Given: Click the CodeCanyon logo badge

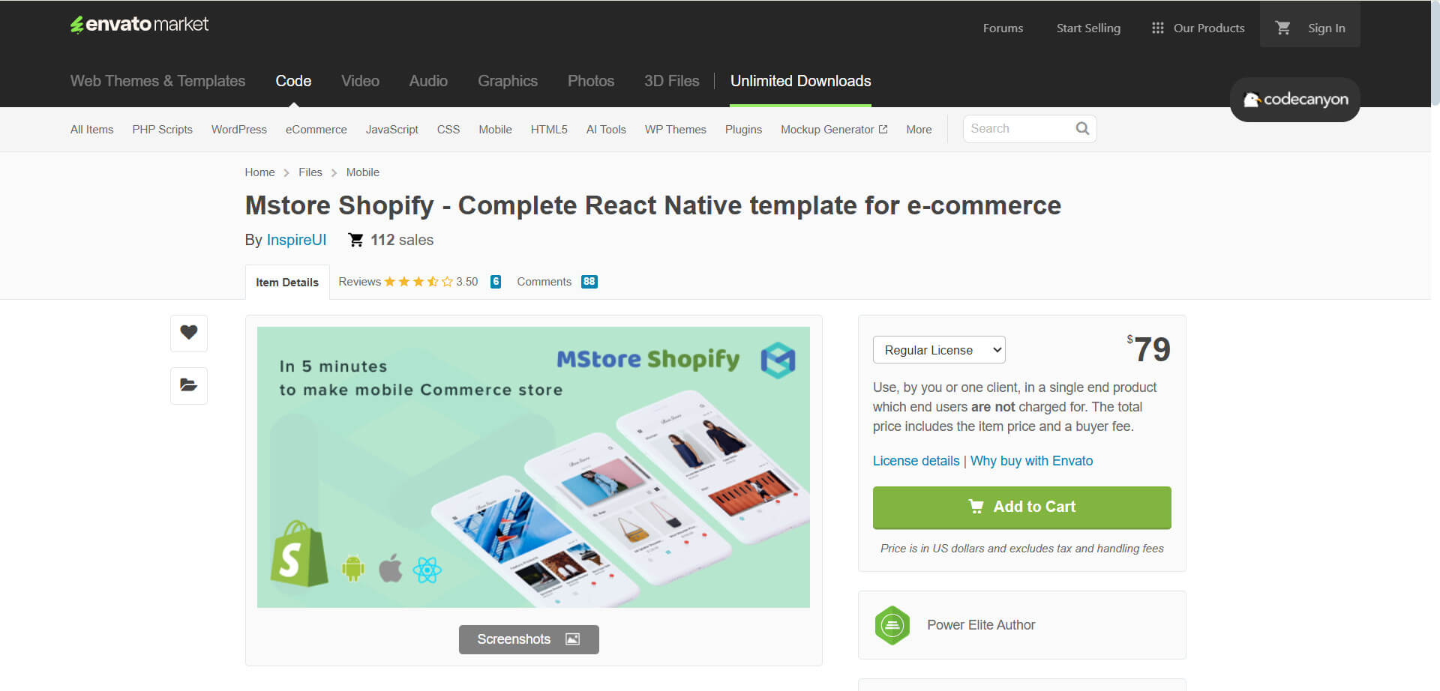Looking at the screenshot, I should pyautogui.click(x=1295, y=100).
